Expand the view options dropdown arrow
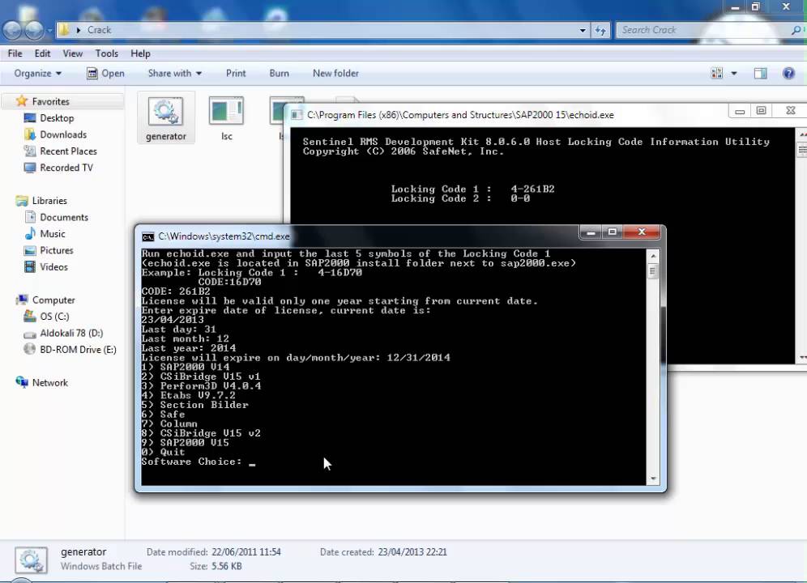807x583 pixels. (734, 73)
